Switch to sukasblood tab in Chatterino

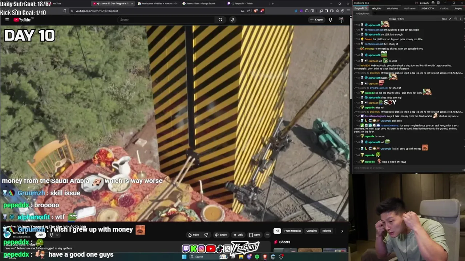pyautogui.click(x=393, y=8)
